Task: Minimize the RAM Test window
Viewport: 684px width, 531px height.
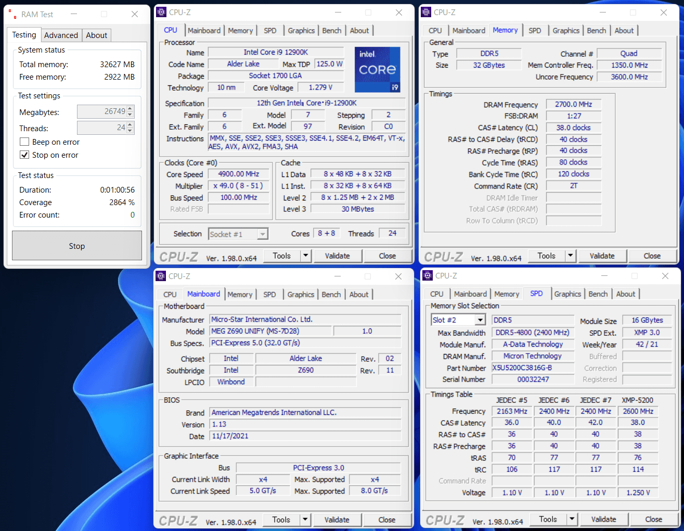Action: pyautogui.click(x=73, y=14)
